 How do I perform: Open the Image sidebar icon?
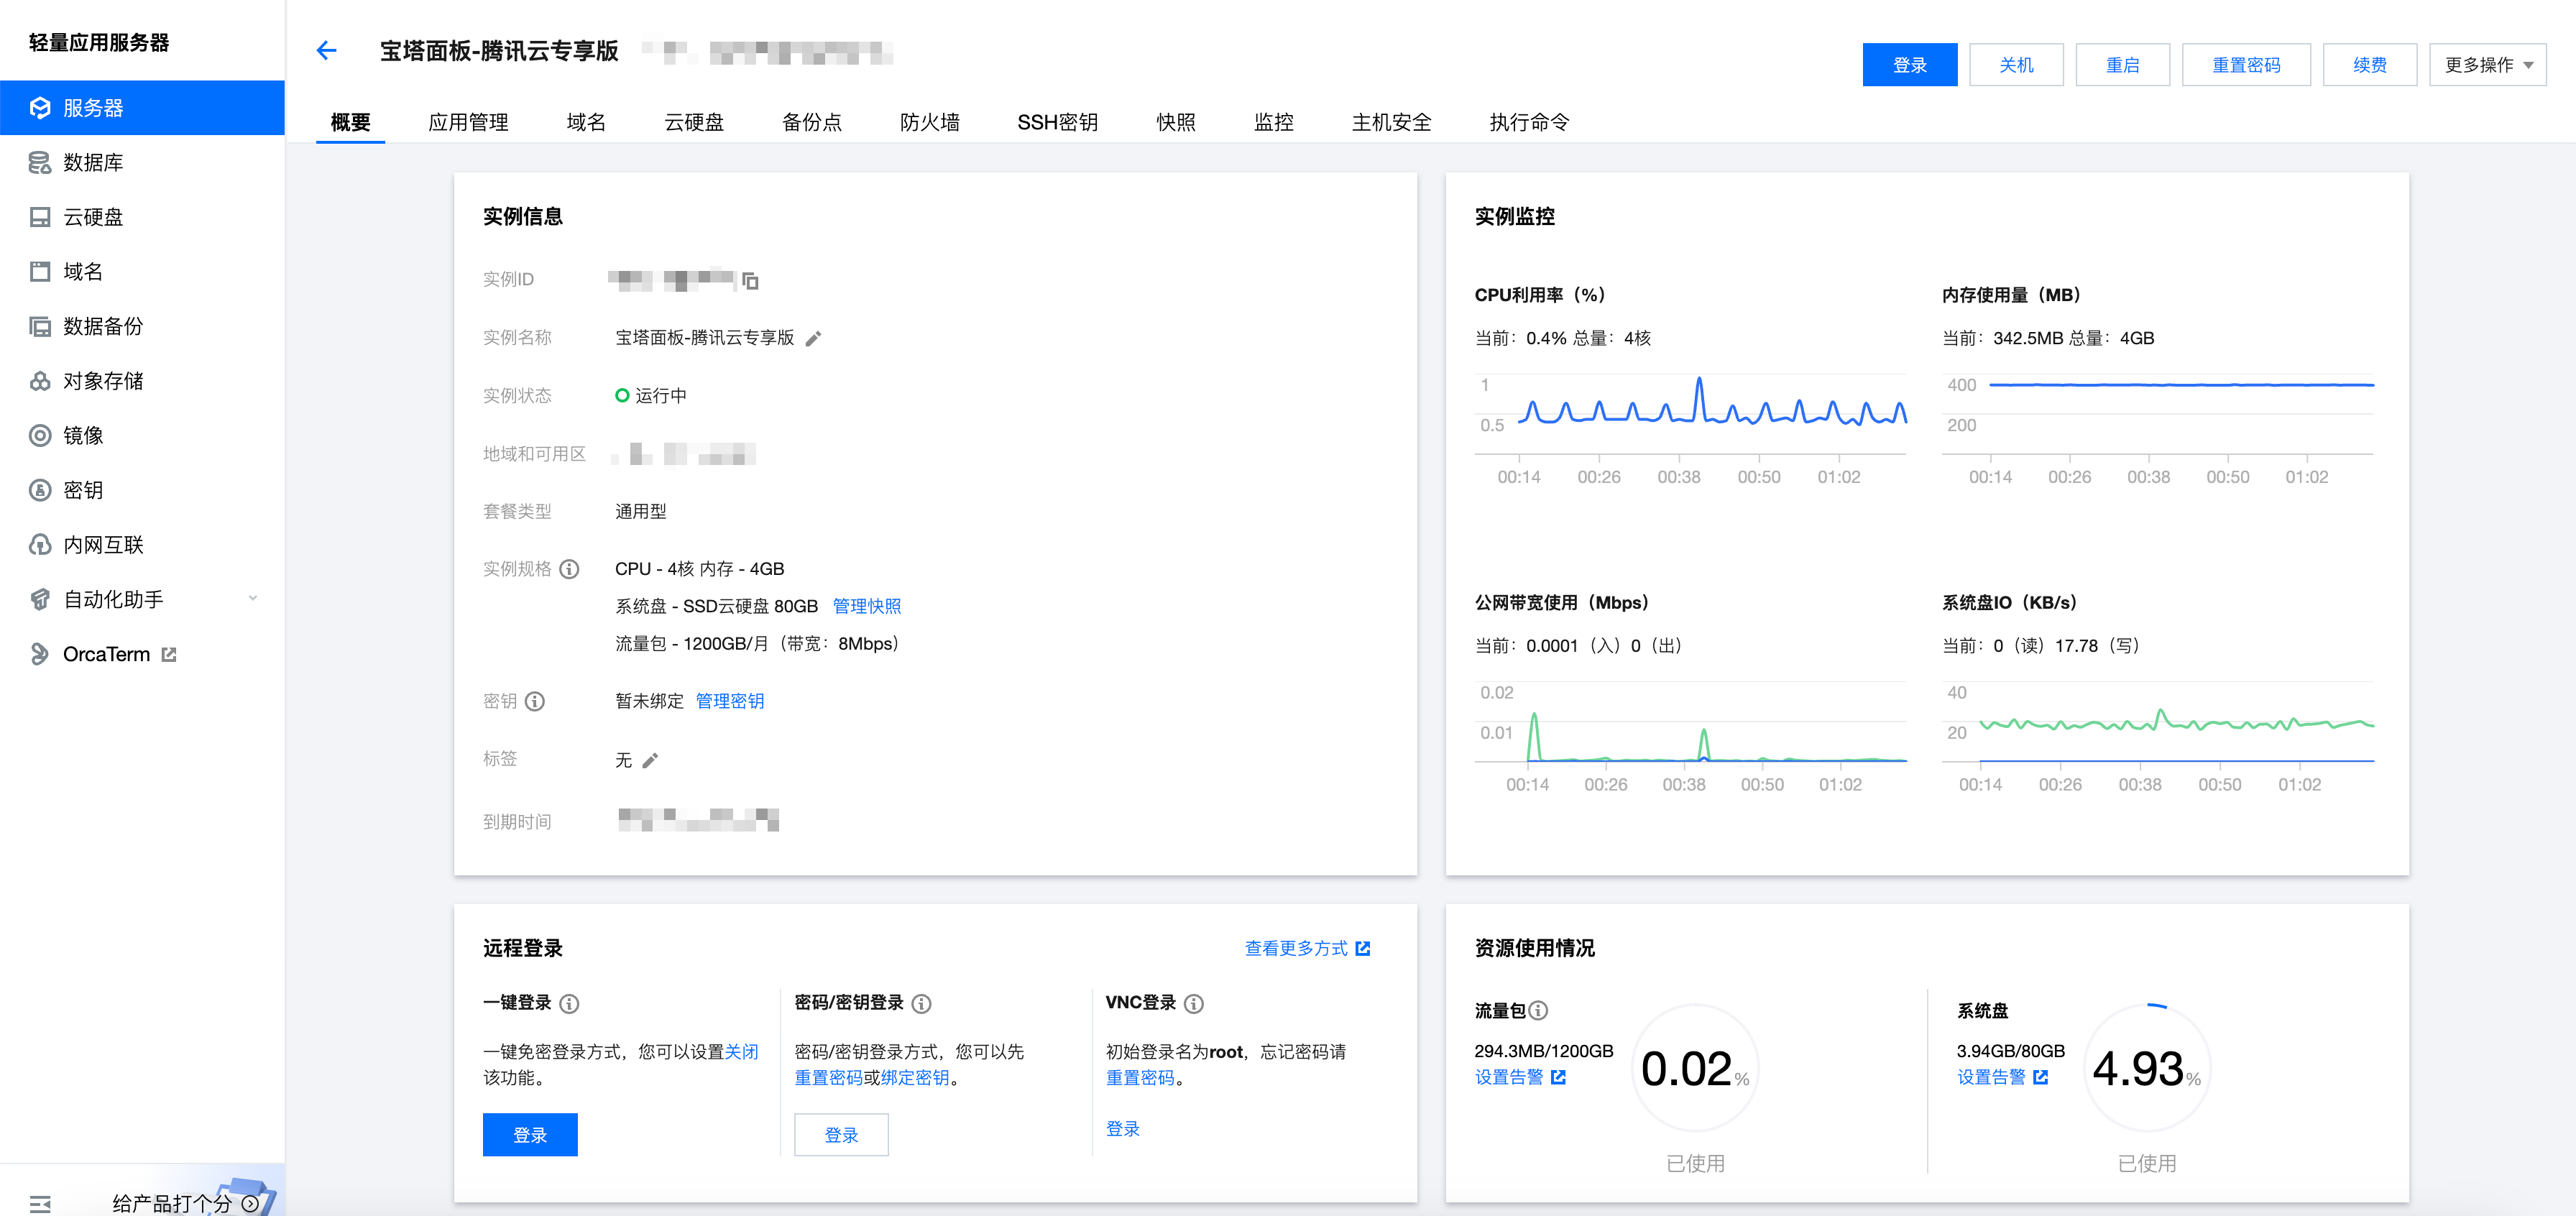pos(40,435)
